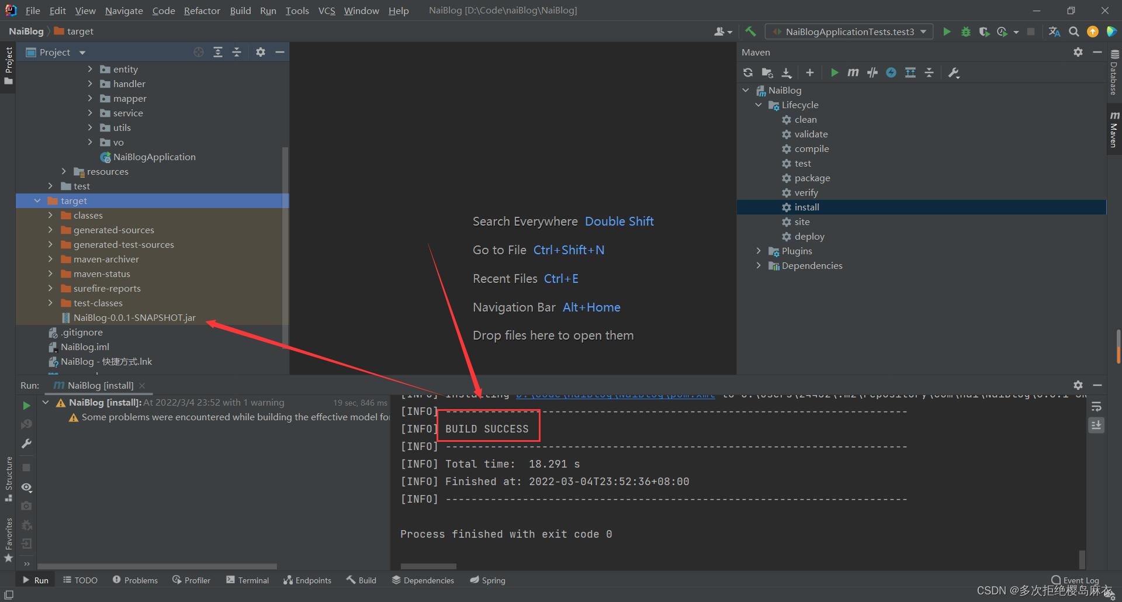Image resolution: width=1122 pixels, height=602 pixels.
Task: Click NaiBlog breadcrumb in navigation bar
Action: [x=26, y=31]
